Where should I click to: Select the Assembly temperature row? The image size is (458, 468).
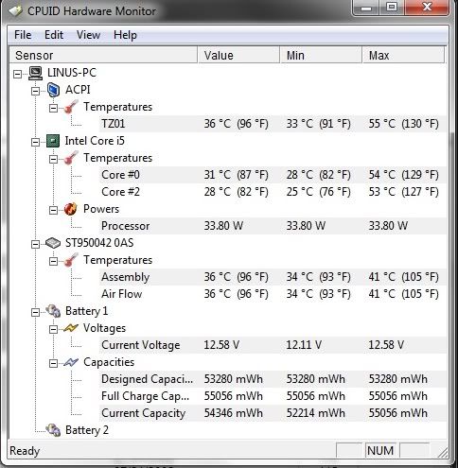[273, 277]
